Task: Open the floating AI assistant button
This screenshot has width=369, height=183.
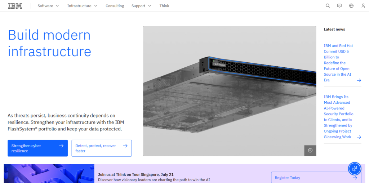Action: (355, 169)
